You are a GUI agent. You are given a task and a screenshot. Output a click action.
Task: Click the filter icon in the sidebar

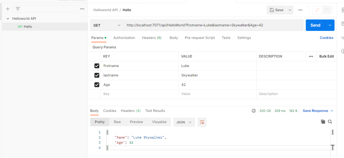18,9
